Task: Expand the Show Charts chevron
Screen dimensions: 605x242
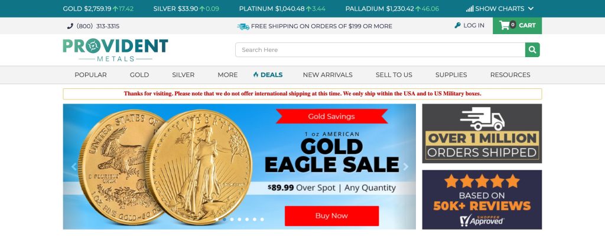Action: pos(531,8)
